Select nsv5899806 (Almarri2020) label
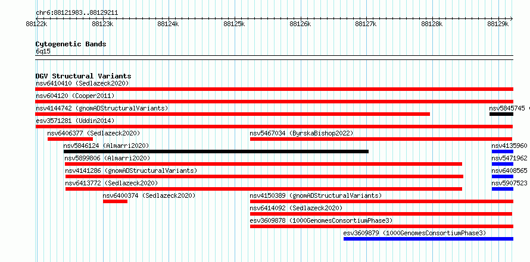 (x=107, y=158)
